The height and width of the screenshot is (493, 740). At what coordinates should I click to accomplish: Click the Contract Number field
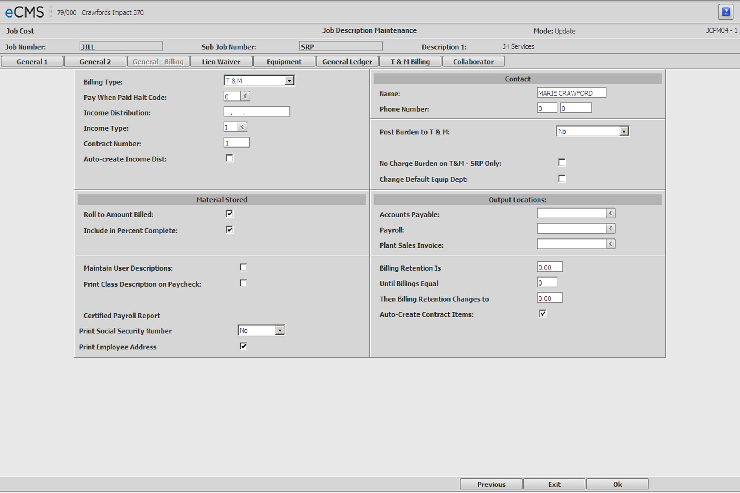[236, 142]
